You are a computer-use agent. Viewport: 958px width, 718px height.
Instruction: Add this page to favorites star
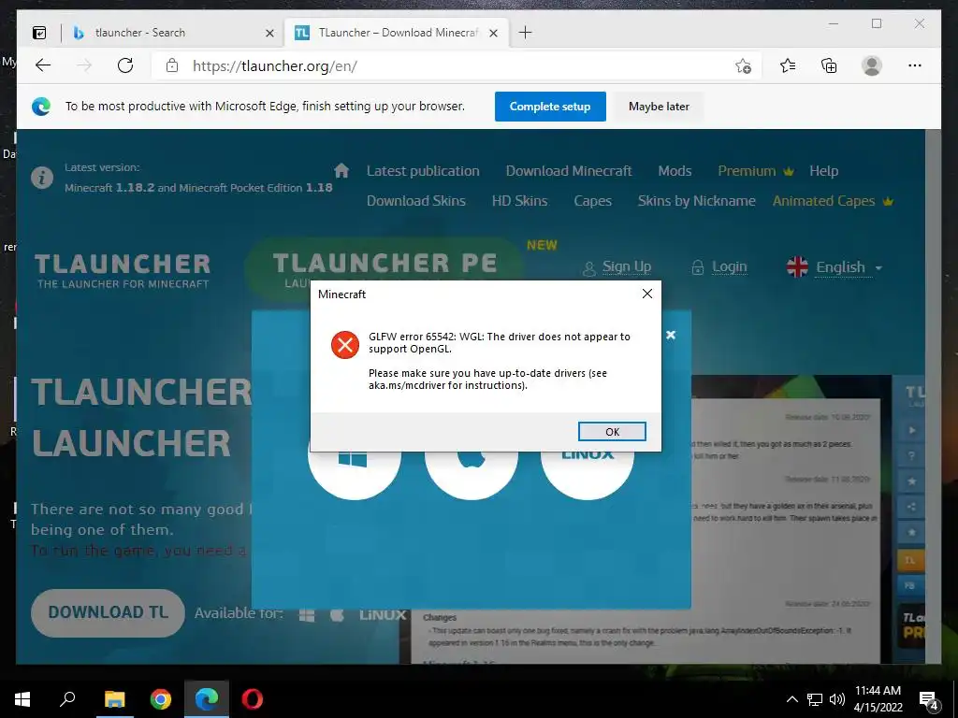click(x=742, y=66)
